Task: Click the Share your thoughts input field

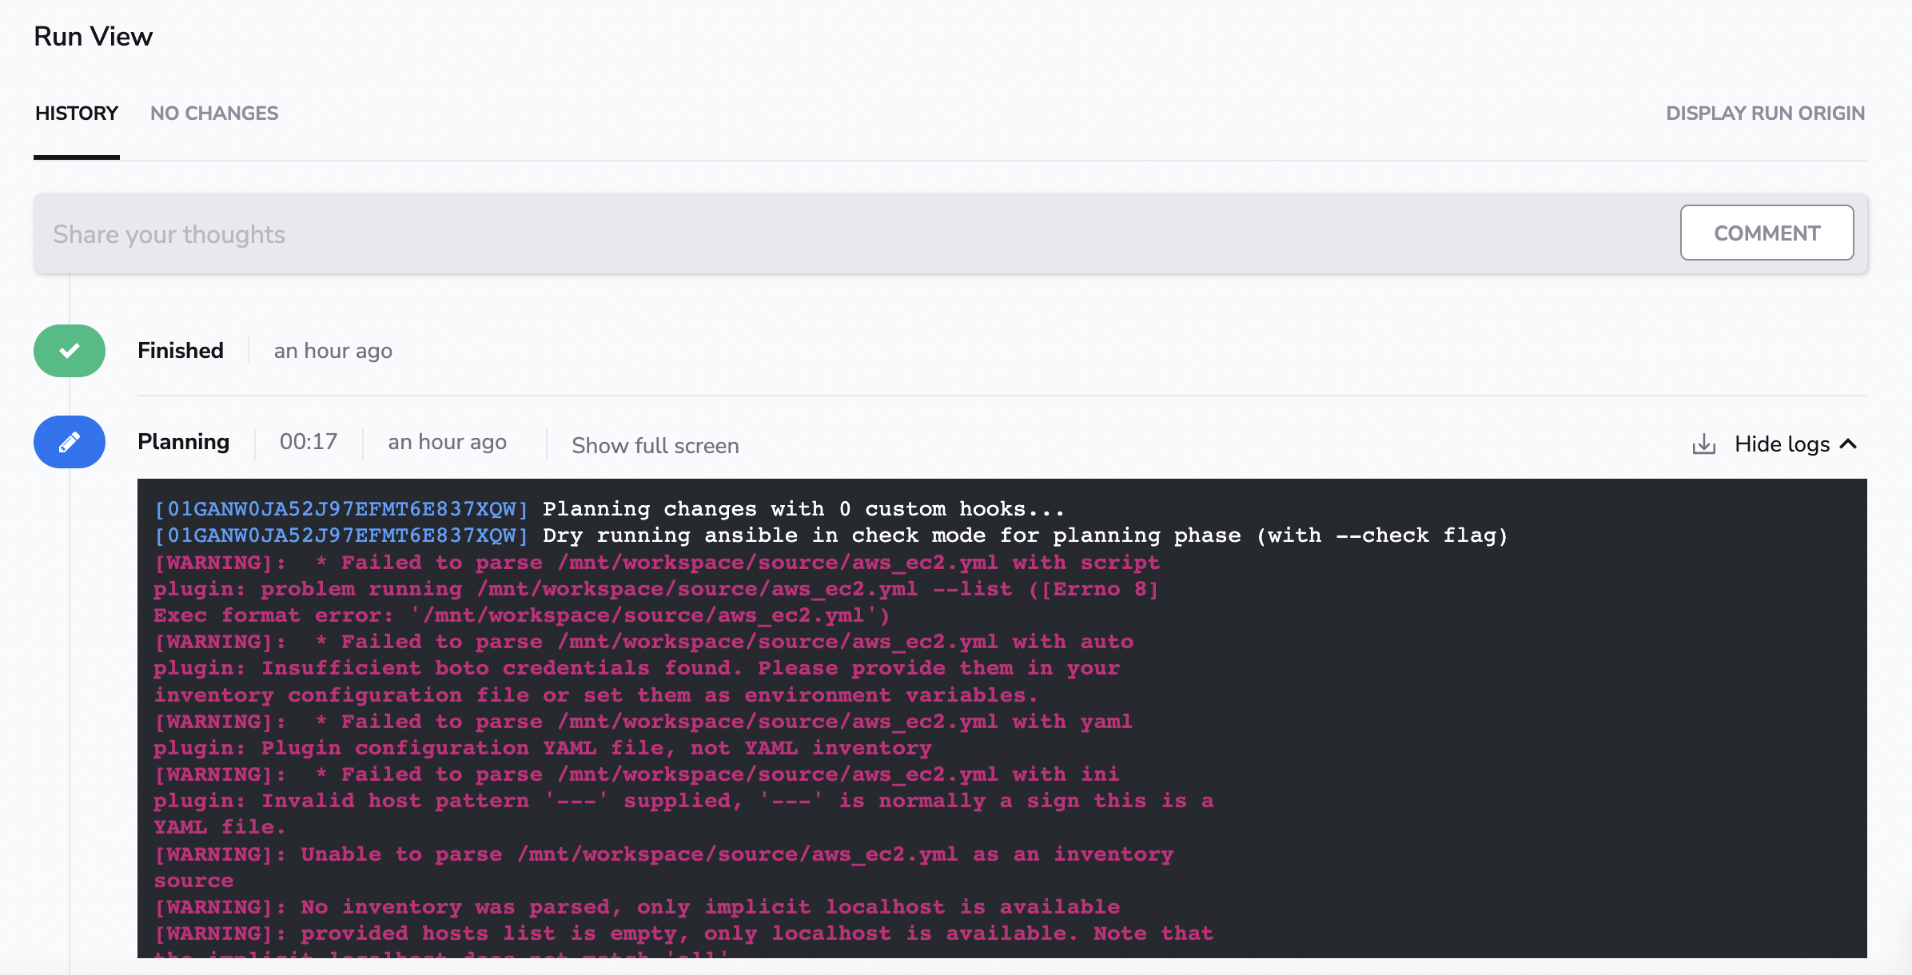Action: tap(480, 233)
